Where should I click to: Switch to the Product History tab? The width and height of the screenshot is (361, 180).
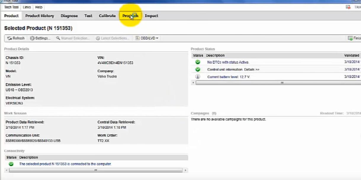[40, 16]
